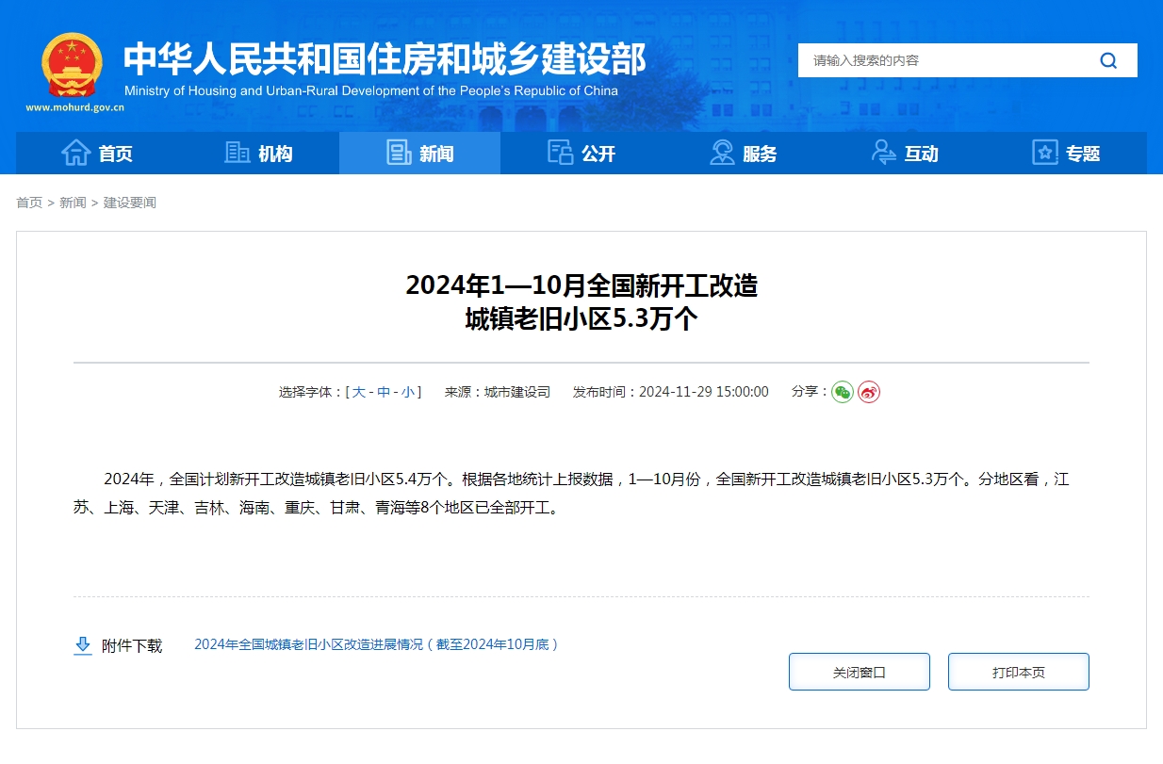Go to 新闻 in the breadcrumb
Viewport: 1163px width, 764px height.
point(73,203)
